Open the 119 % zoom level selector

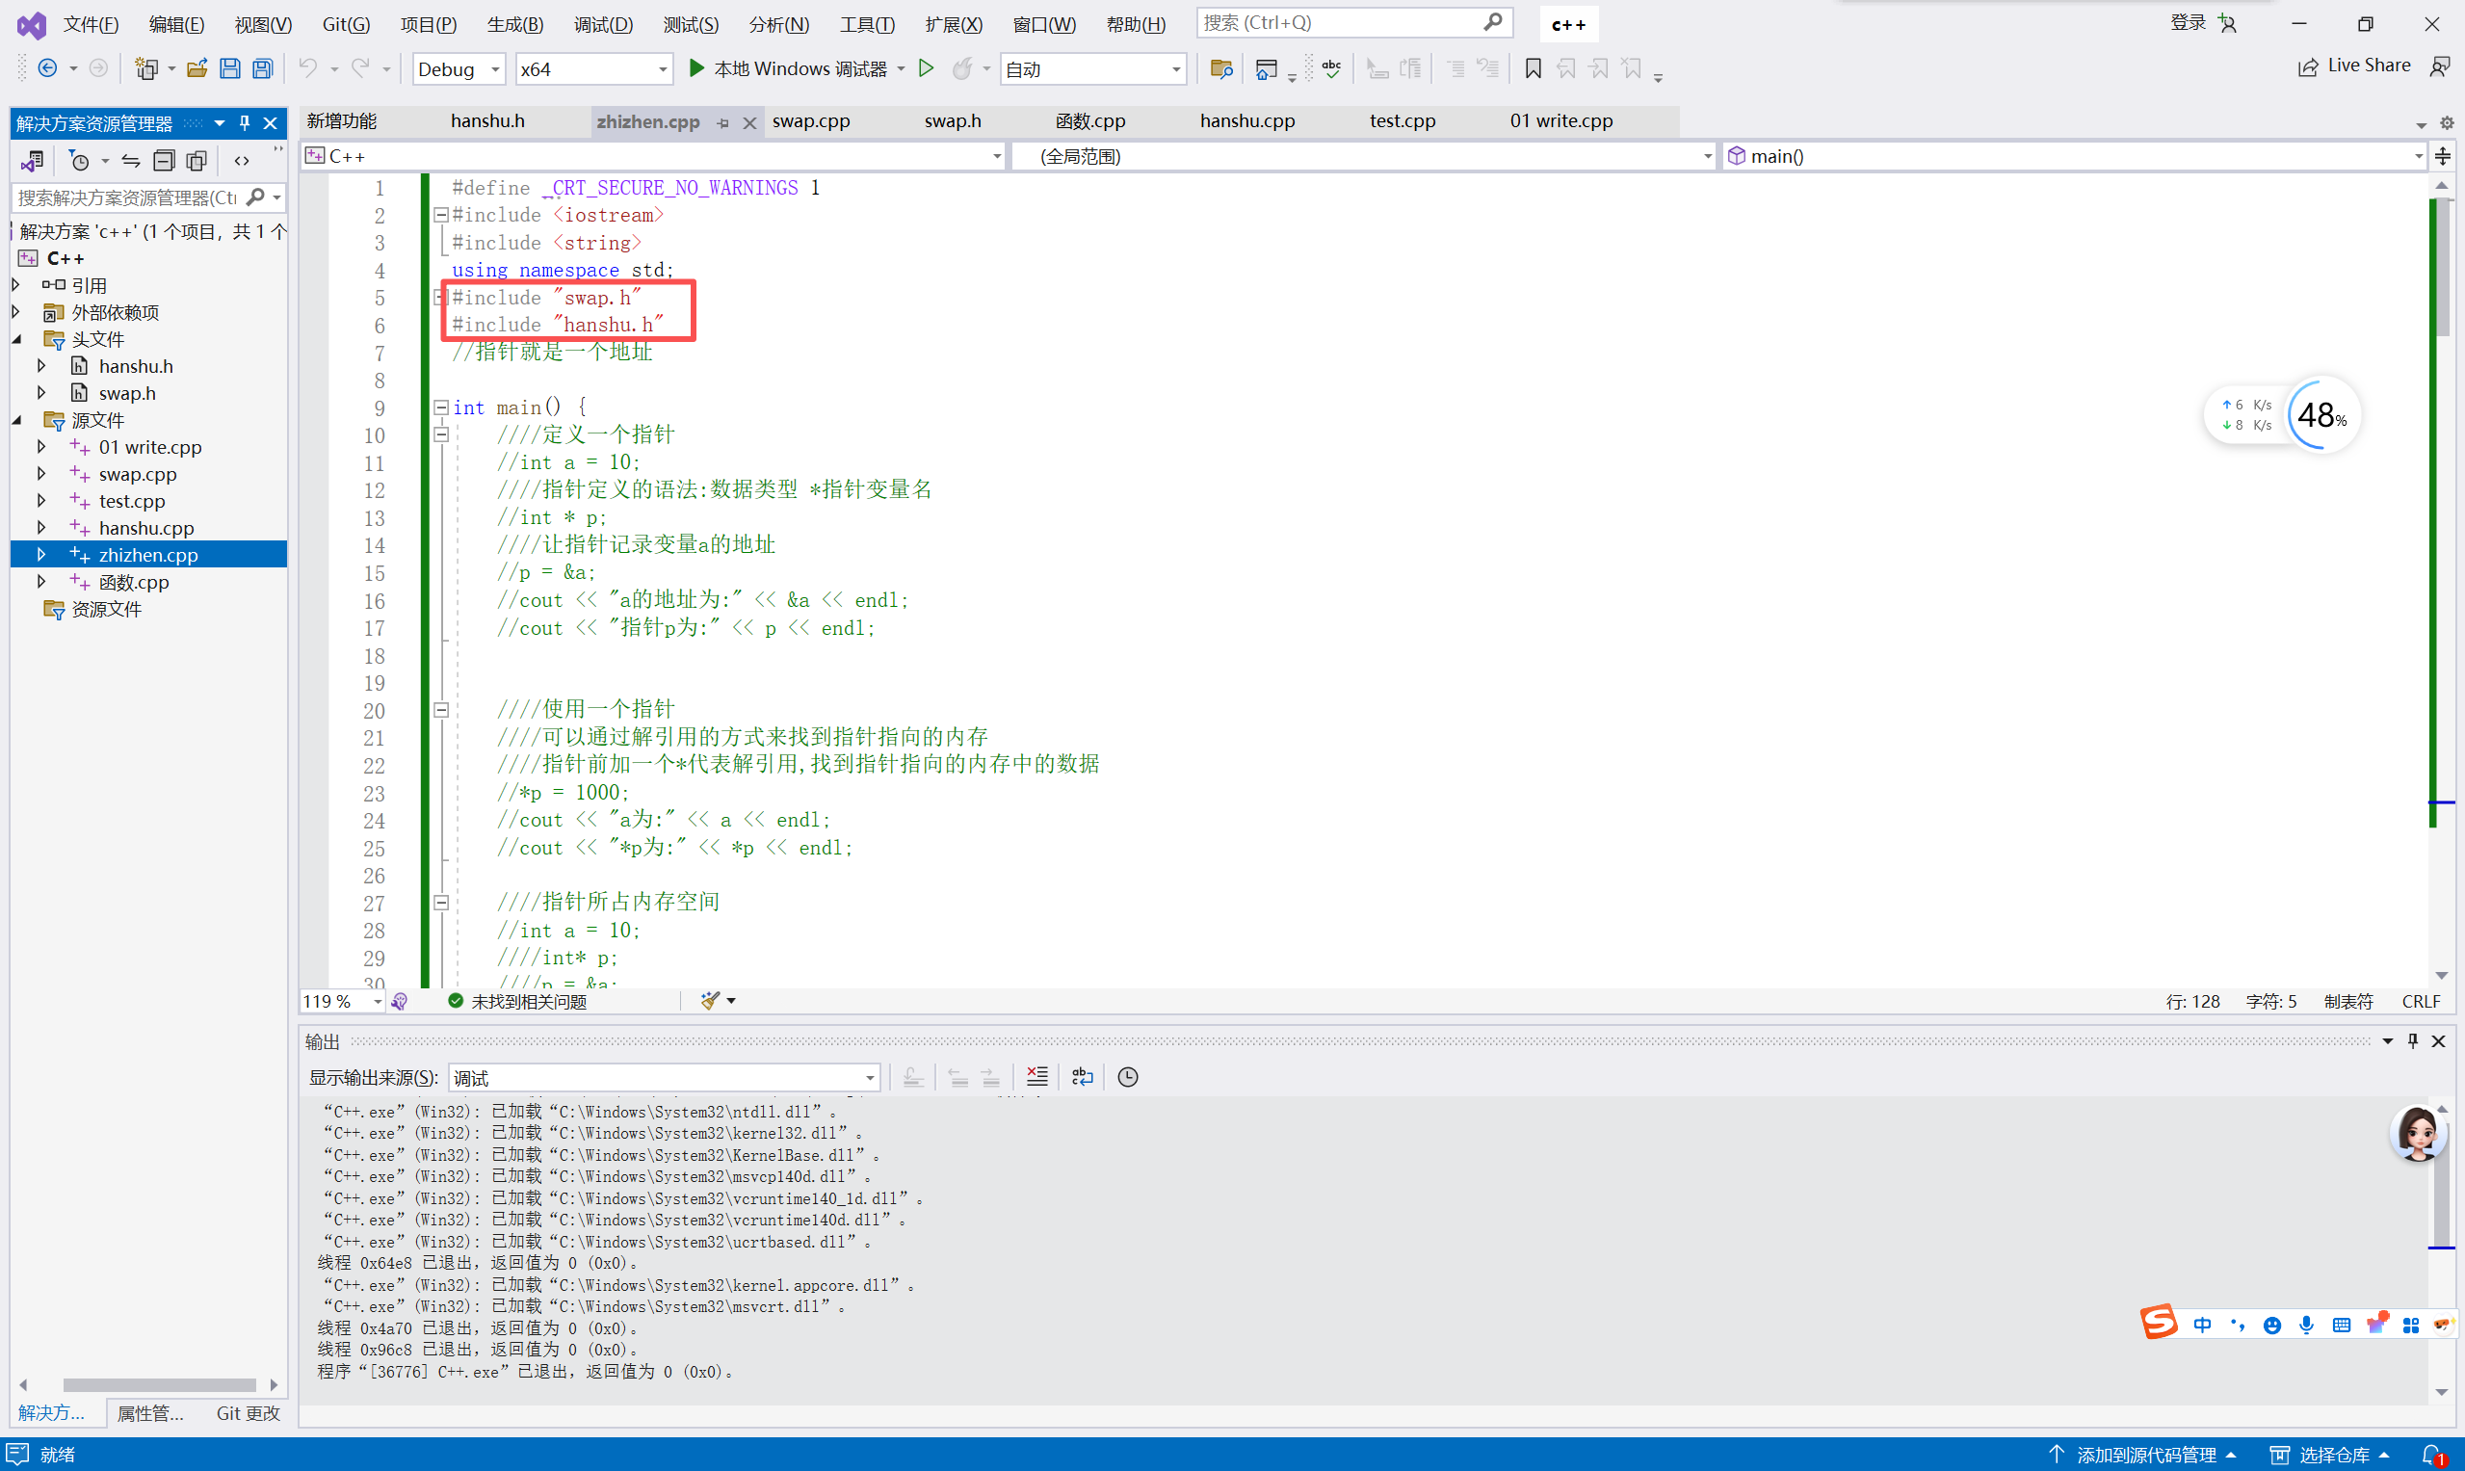coord(377,1001)
